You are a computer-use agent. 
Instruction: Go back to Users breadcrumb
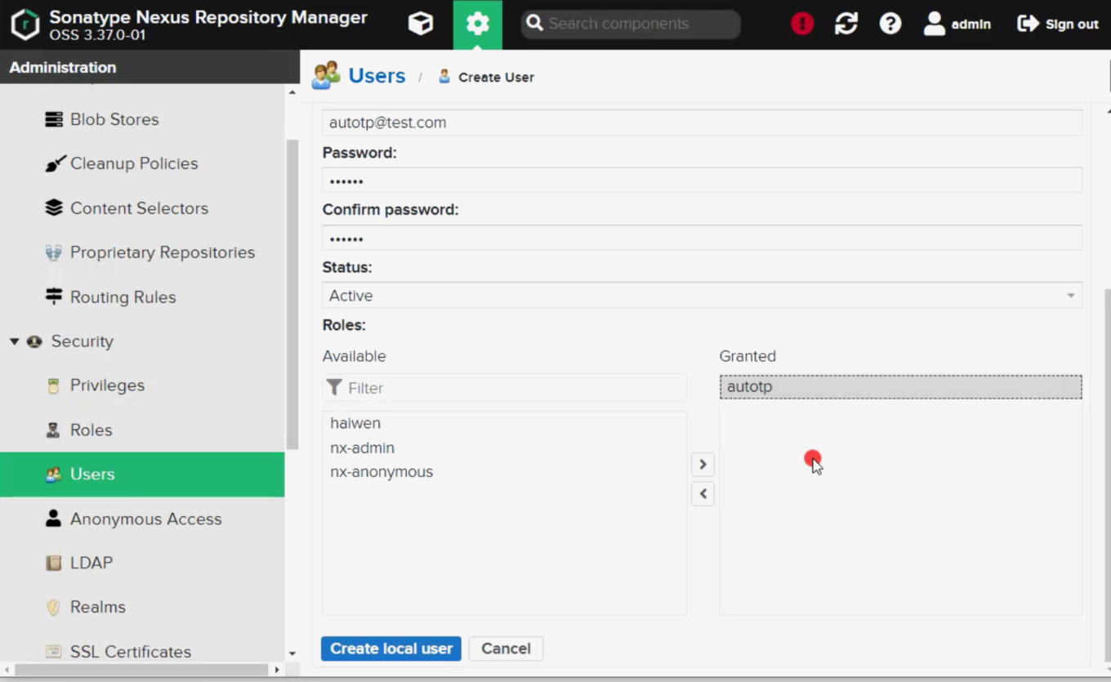[x=377, y=76]
